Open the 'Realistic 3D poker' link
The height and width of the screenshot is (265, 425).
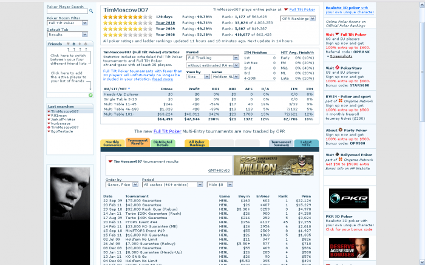(x=350, y=10)
